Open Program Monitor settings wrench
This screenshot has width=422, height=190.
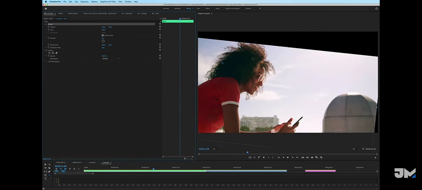tap(363, 149)
